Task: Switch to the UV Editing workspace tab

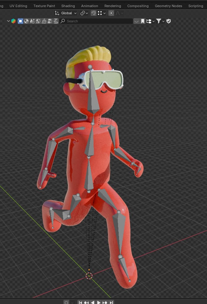Action: [x=18, y=6]
